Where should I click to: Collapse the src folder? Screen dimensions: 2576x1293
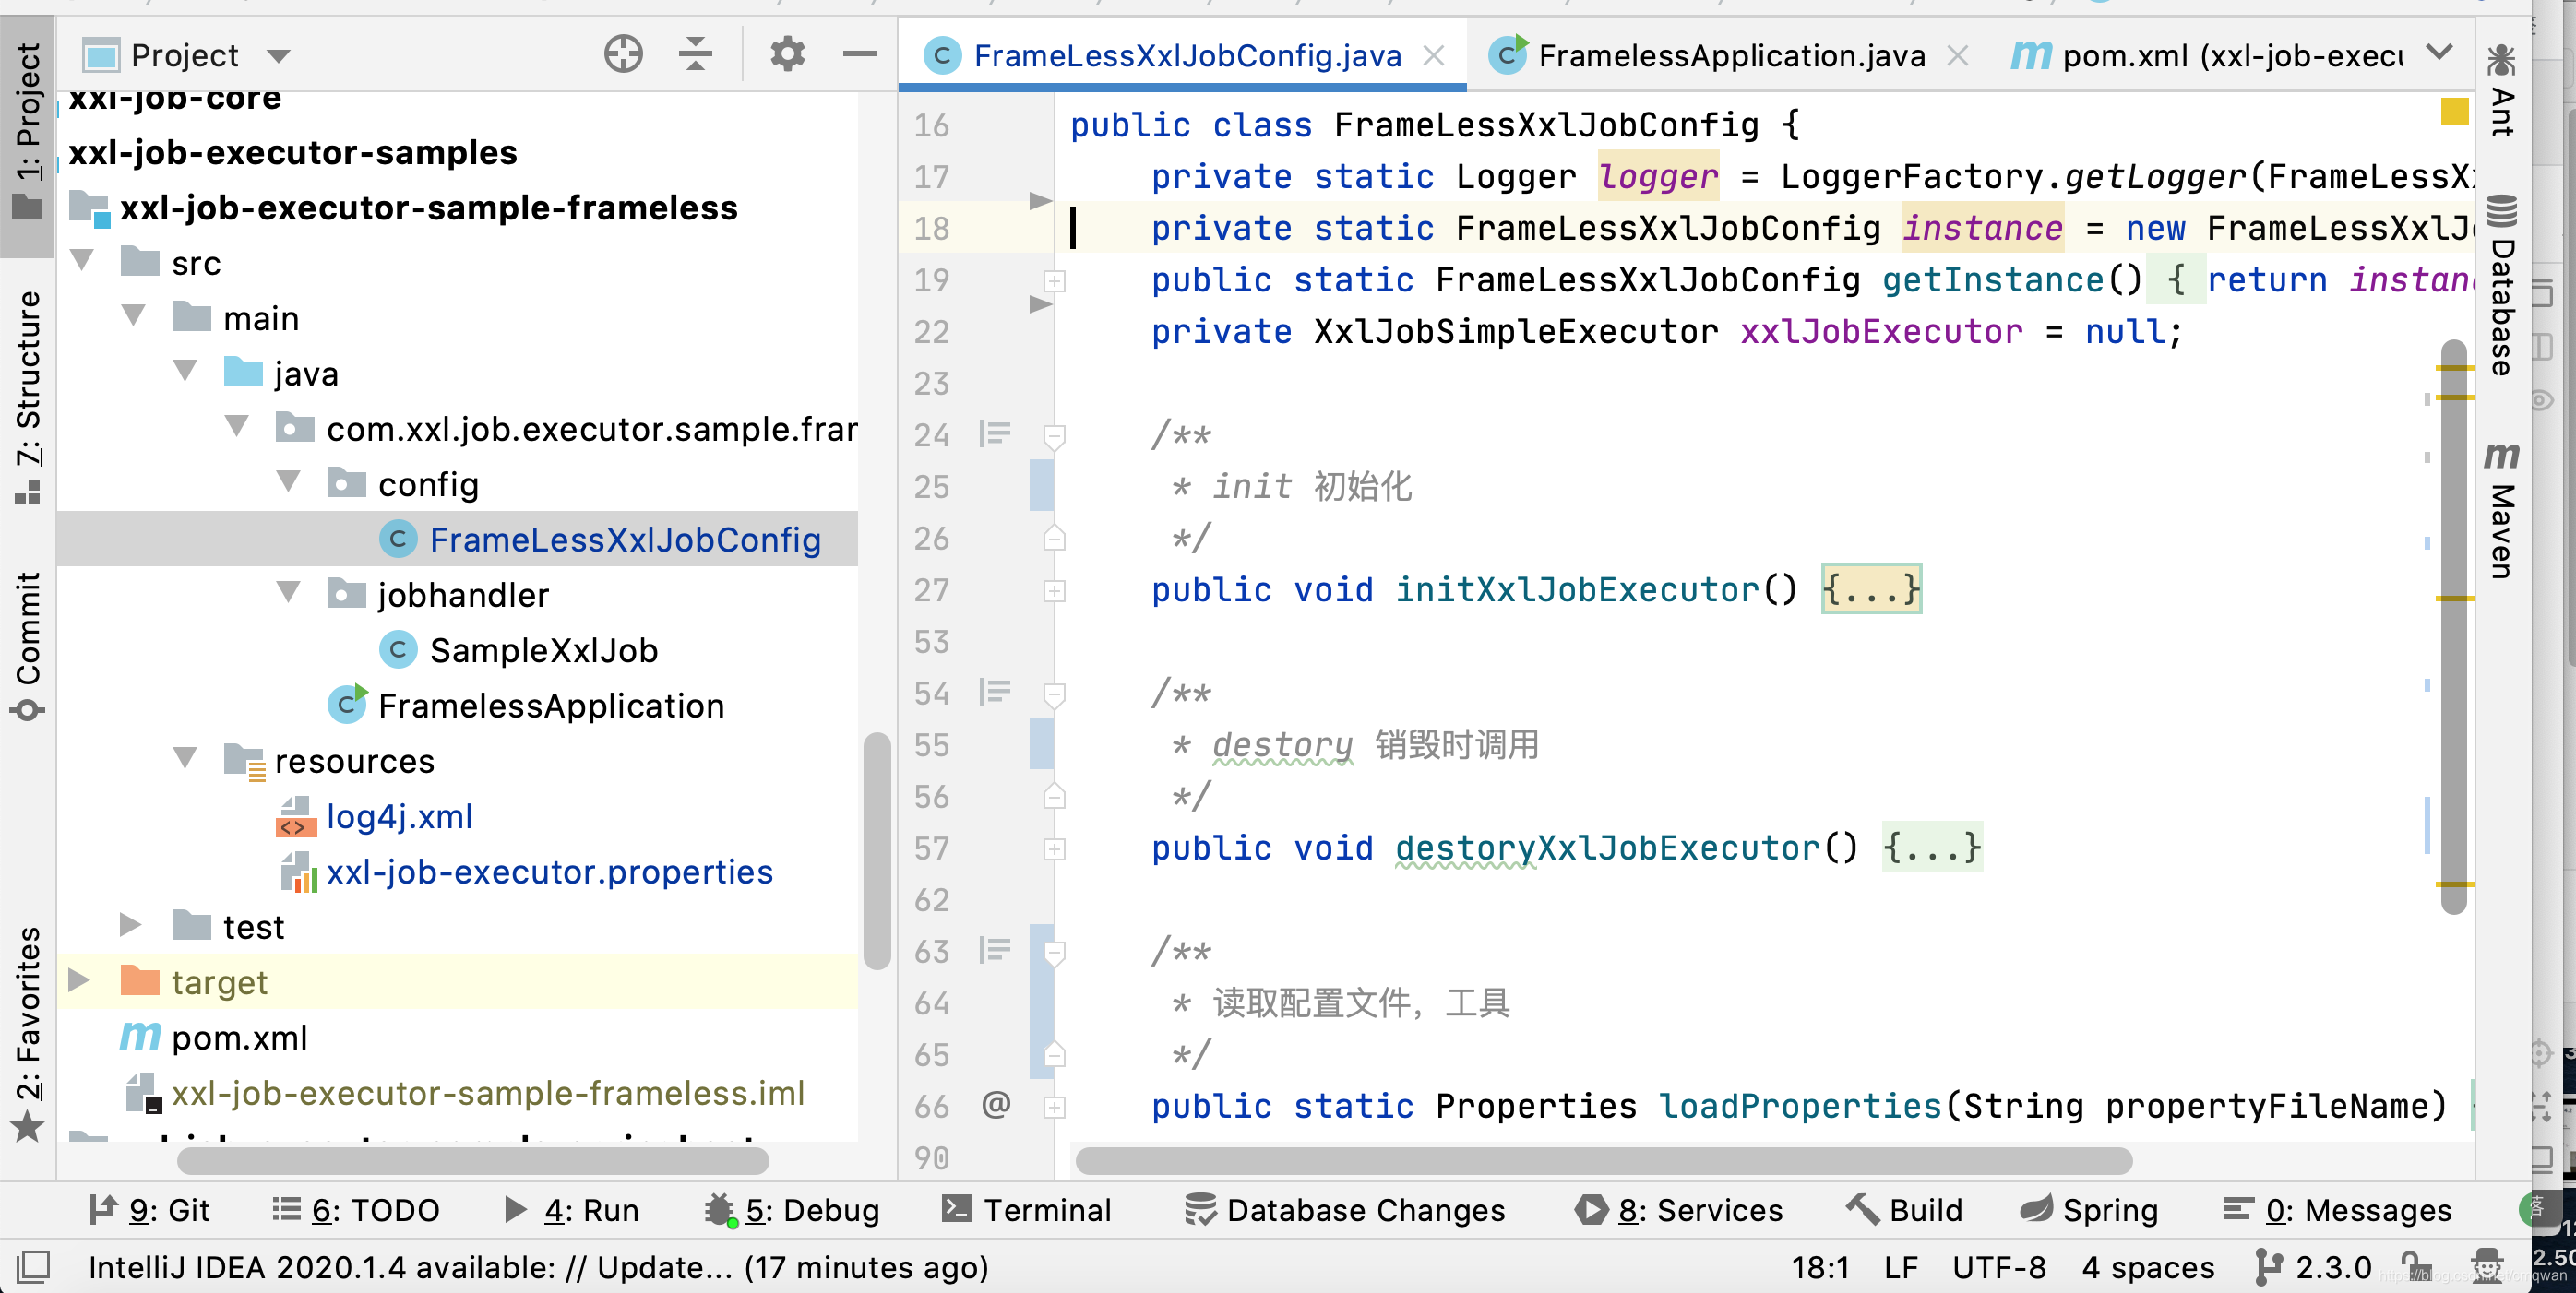click(82, 262)
